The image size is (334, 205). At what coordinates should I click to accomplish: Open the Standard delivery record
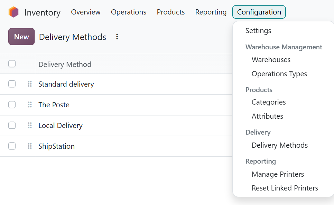point(66,84)
